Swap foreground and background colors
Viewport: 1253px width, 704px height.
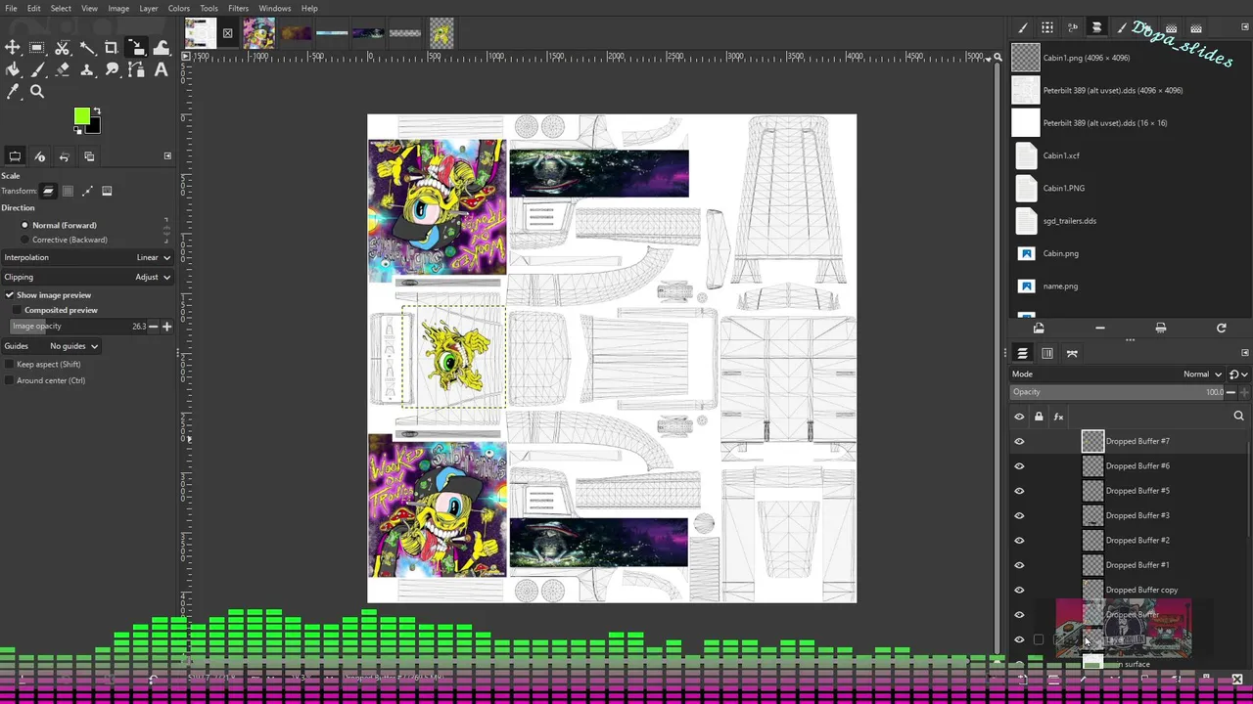97,111
